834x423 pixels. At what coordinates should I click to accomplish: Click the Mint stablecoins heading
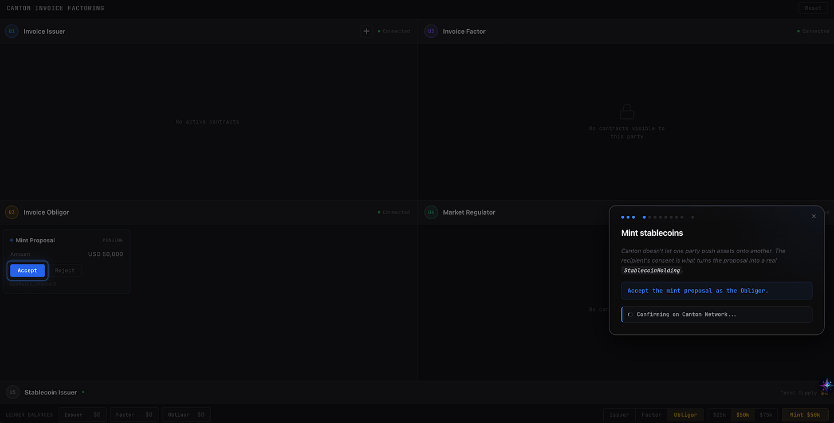click(652, 233)
